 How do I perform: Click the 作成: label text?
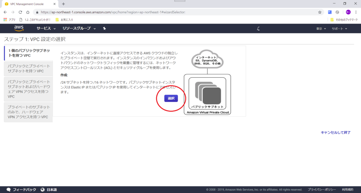click(x=64, y=75)
